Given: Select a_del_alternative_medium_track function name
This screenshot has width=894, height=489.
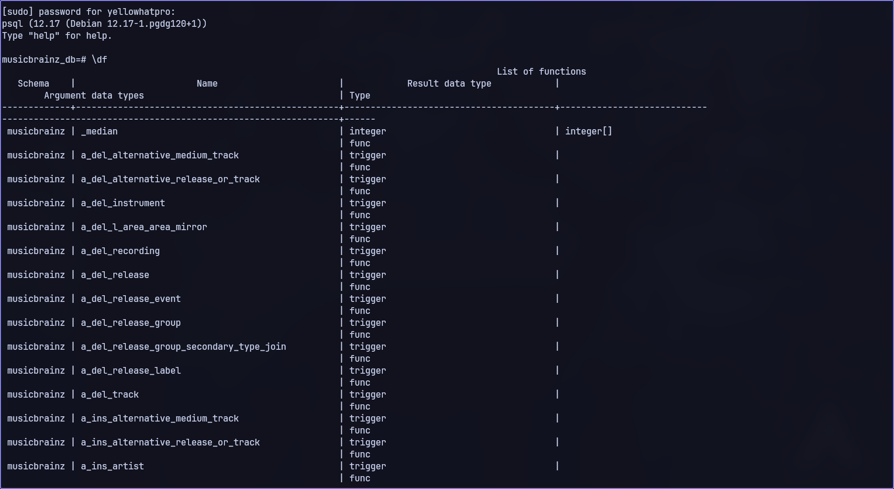Looking at the screenshot, I should coord(160,156).
